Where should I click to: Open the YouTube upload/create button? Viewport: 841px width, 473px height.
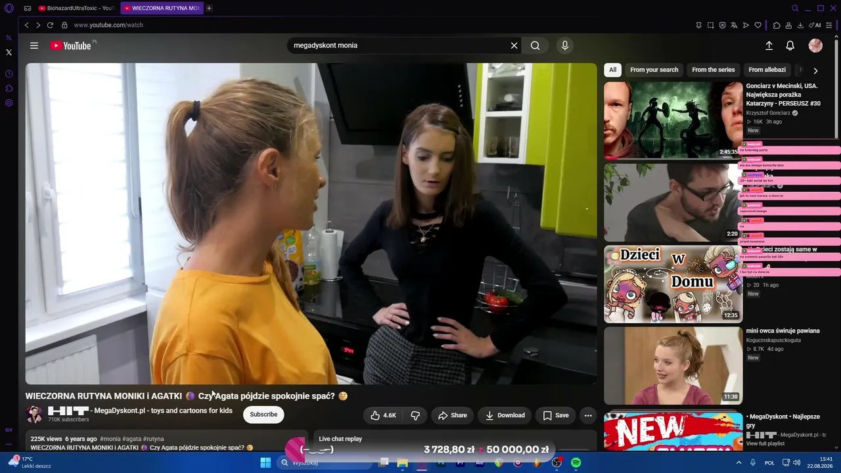click(x=769, y=45)
